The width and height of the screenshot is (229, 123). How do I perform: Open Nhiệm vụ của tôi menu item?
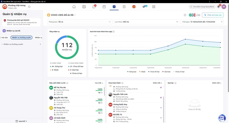[13, 31]
